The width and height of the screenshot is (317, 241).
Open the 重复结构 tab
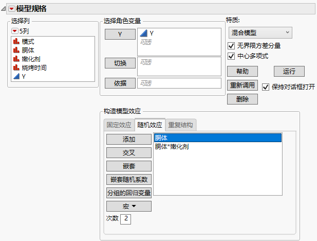(181, 125)
